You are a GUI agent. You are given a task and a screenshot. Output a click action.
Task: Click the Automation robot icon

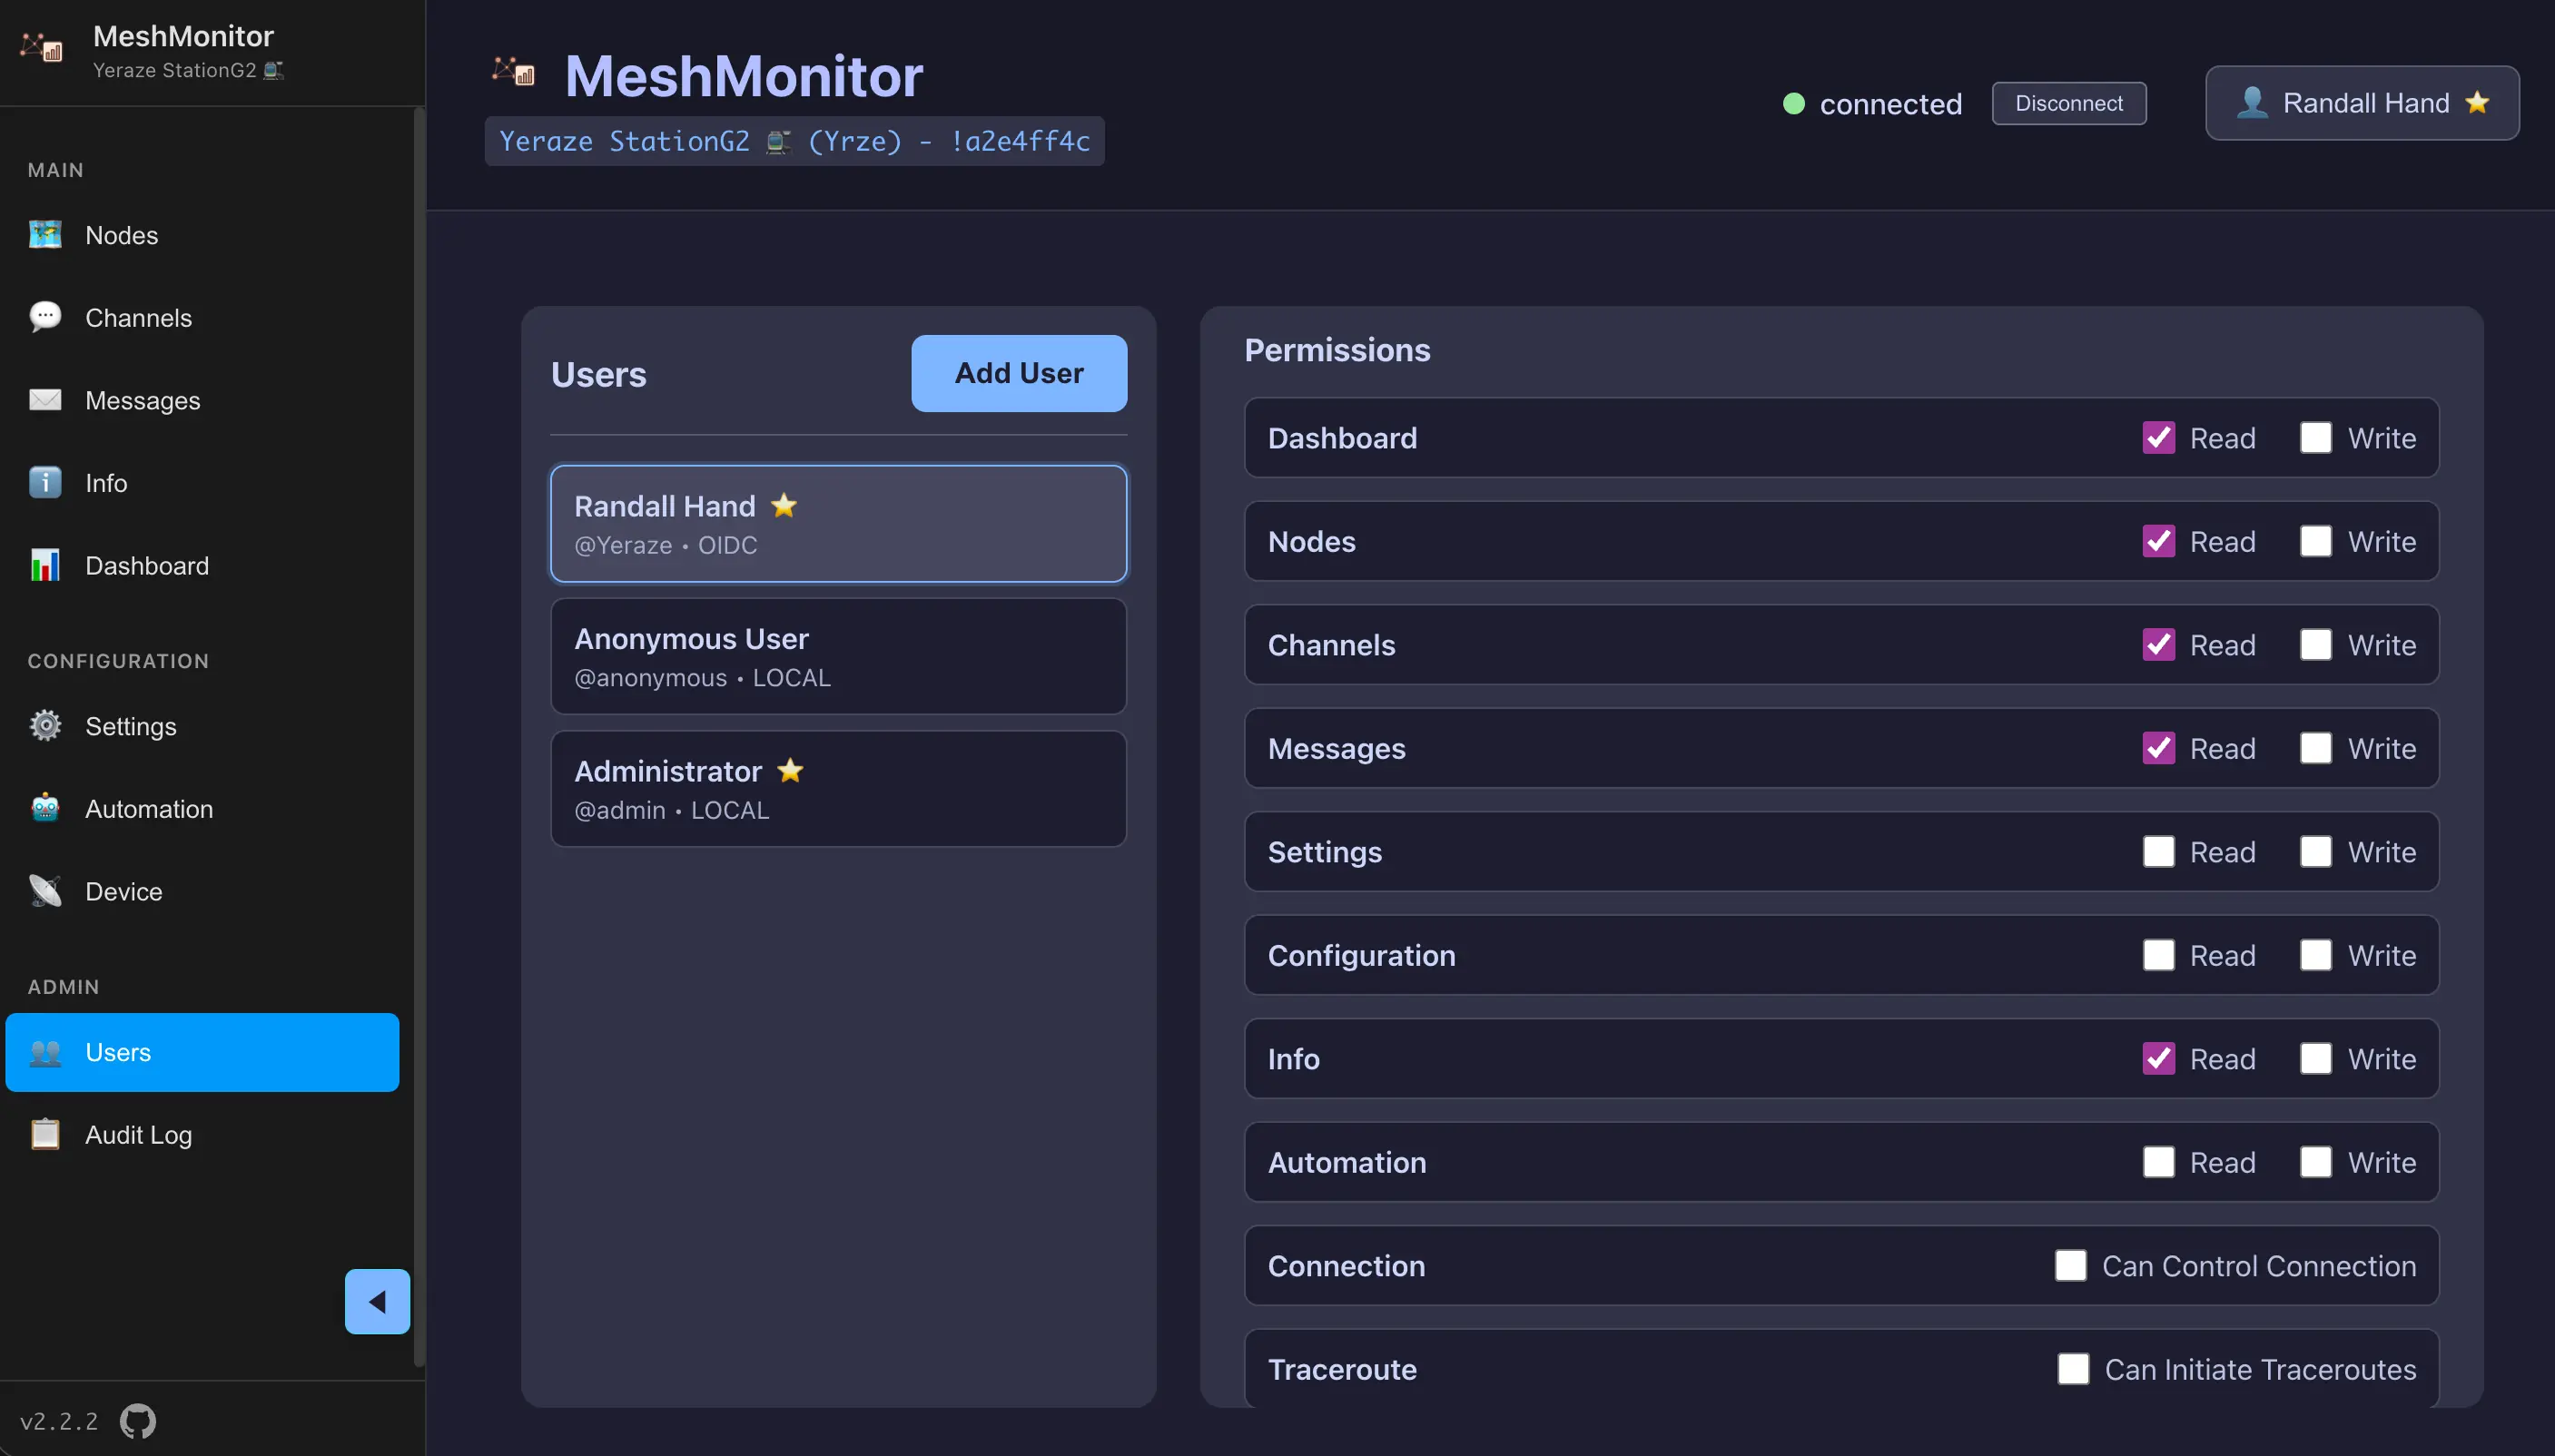pos(44,808)
